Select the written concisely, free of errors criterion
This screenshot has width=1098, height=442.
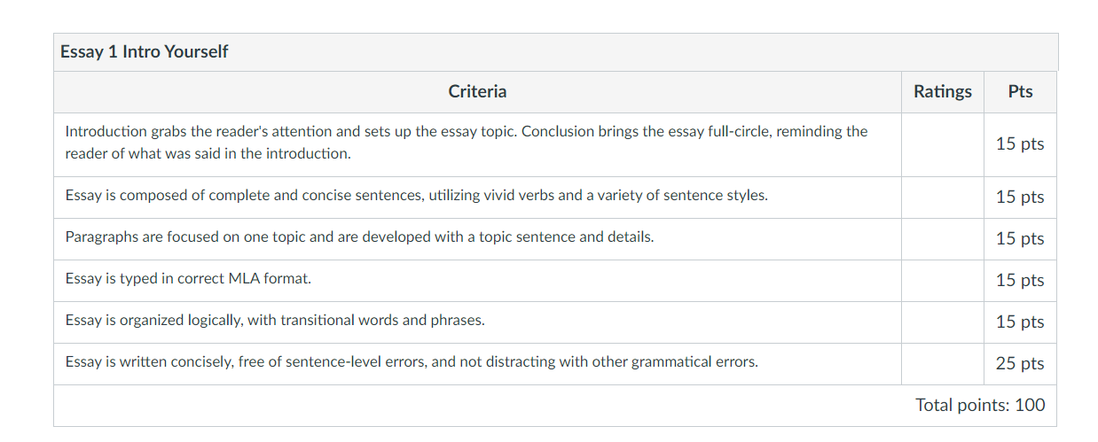tap(412, 362)
